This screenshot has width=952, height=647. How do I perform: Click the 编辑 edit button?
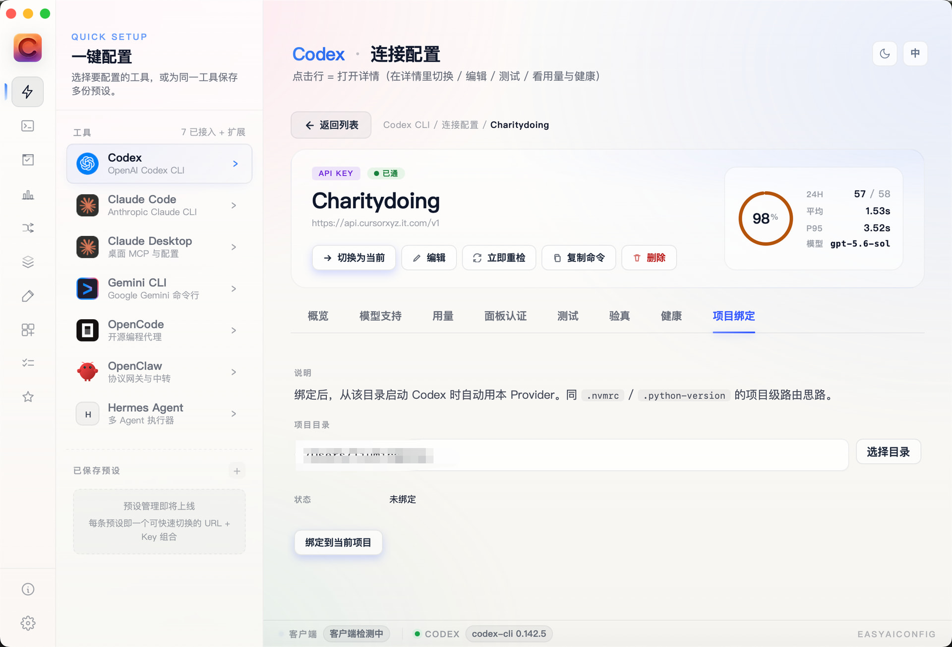tap(429, 258)
